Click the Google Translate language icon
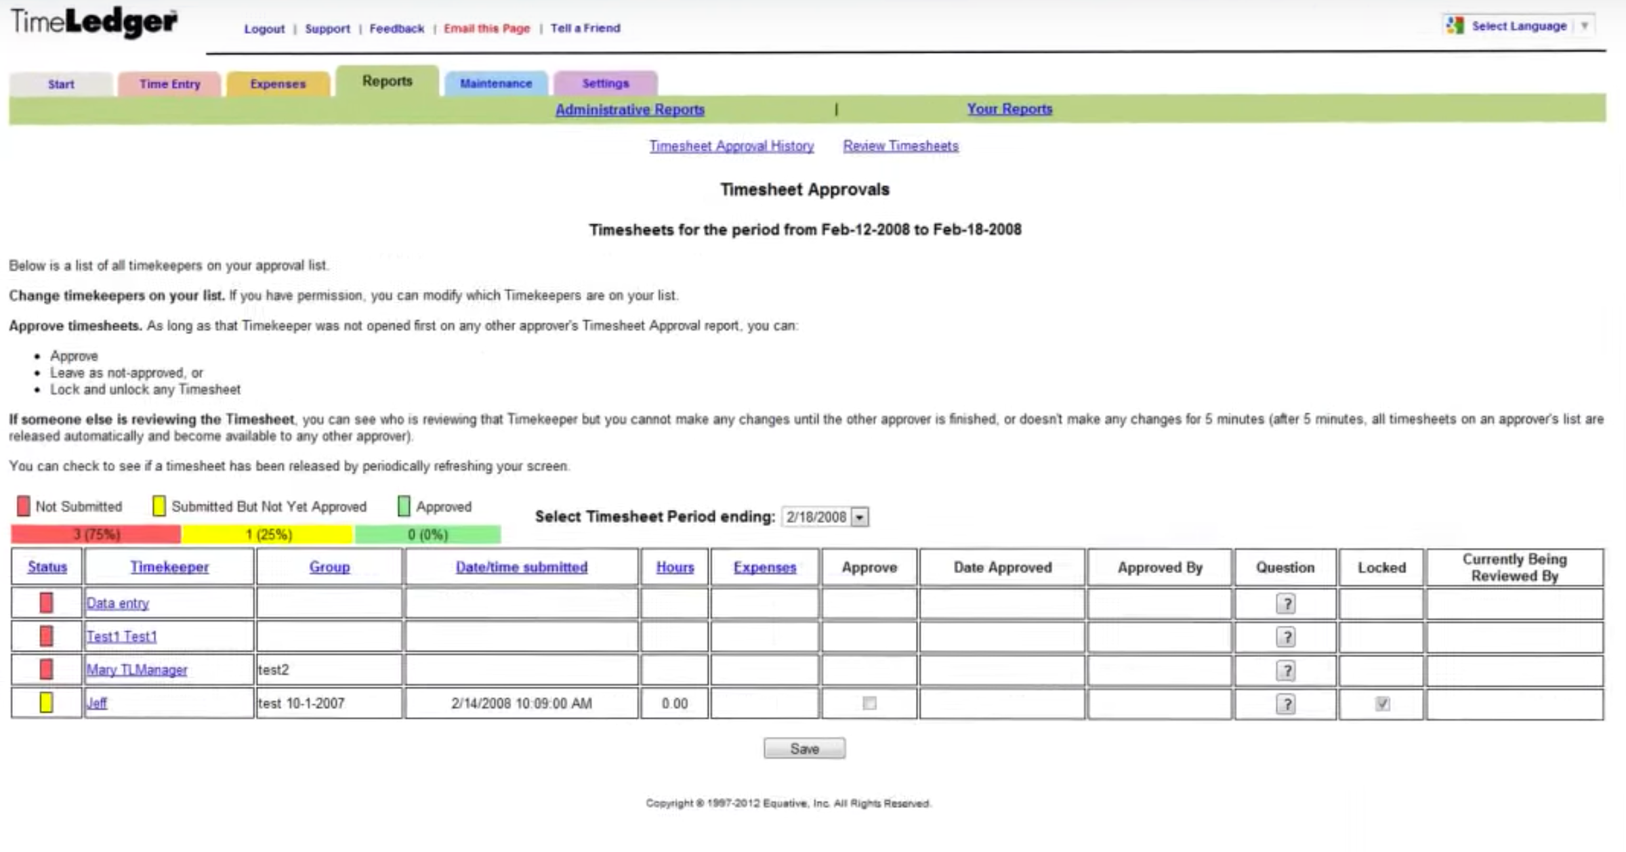1626x852 pixels. pyautogui.click(x=1455, y=26)
